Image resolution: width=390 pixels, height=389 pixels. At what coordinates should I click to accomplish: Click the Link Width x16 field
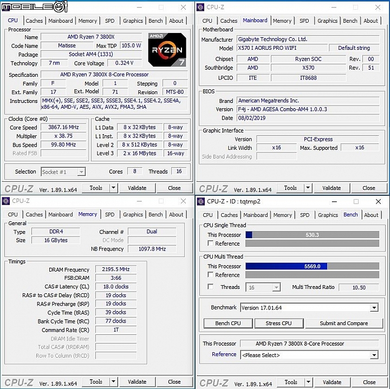pyautogui.click(x=277, y=148)
